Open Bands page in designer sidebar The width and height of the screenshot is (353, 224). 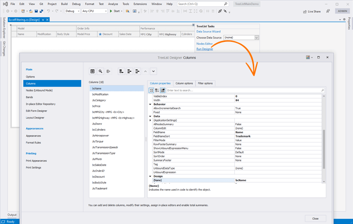(x=52, y=97)
